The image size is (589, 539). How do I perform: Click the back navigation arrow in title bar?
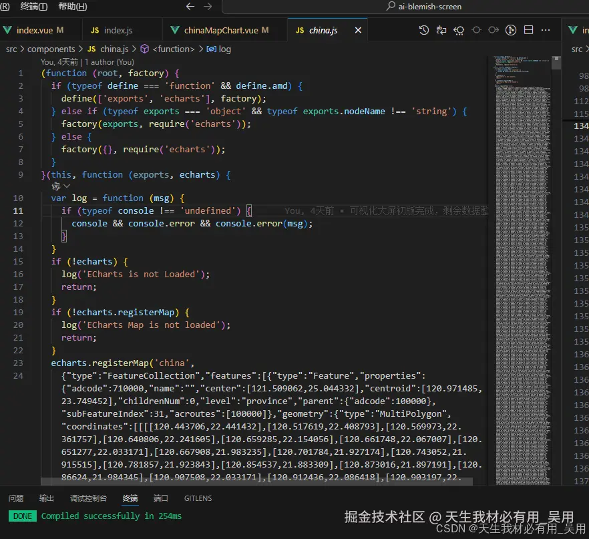tap(190, 7)
